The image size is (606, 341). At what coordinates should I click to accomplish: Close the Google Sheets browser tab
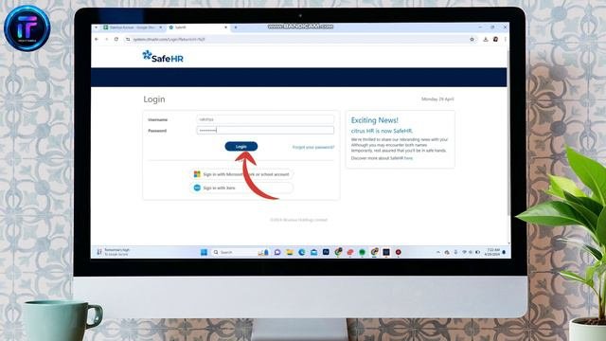(x=161, y=27)
